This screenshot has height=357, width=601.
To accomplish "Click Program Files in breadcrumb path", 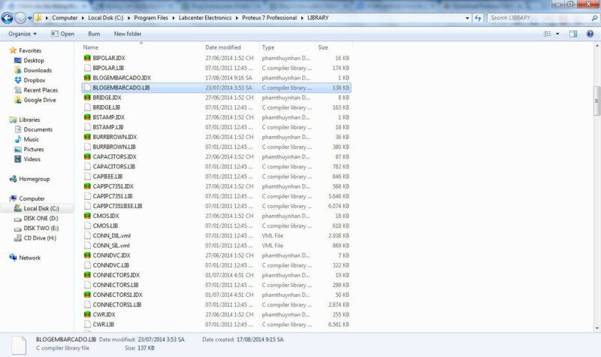I will [x=151, y=17].
